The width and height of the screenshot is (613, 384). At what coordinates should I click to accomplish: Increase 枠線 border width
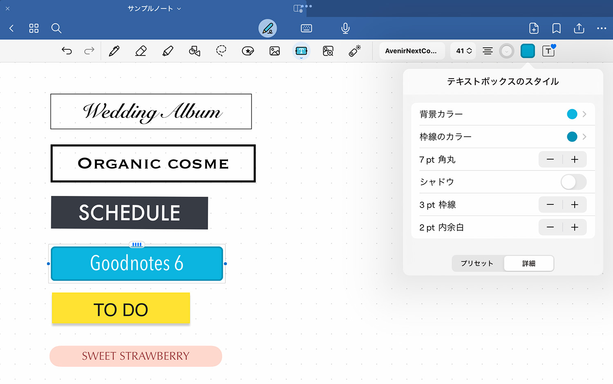click(x=575, y=204)
